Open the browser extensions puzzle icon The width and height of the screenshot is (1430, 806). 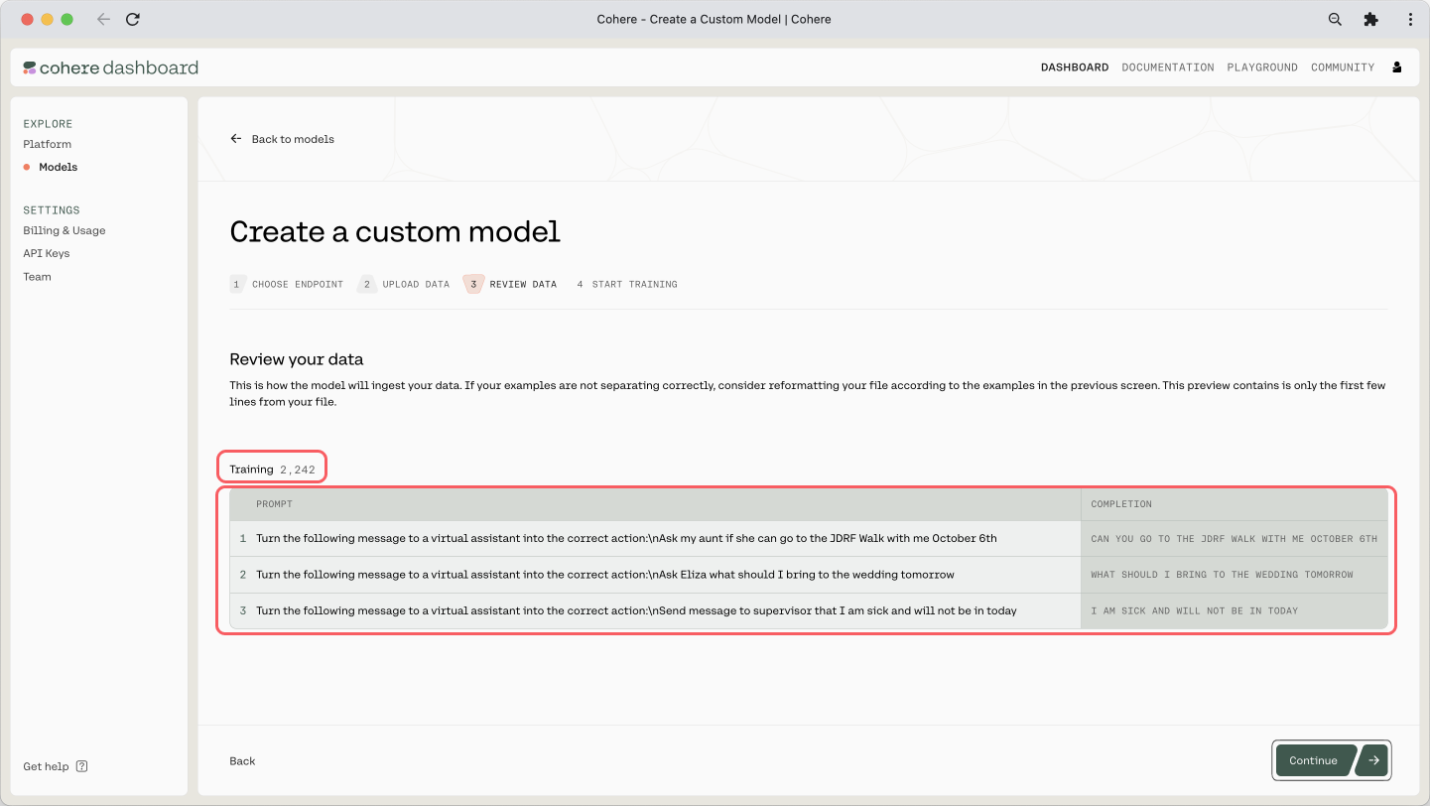(x=1371, y=19)
